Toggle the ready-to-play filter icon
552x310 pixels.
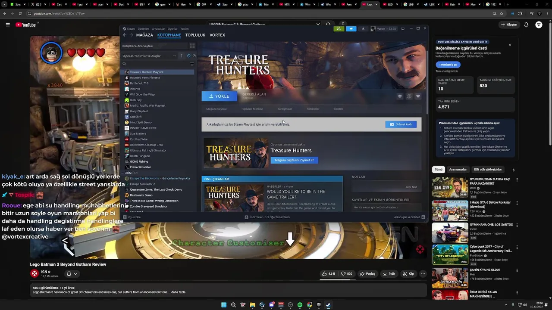point(194,56)
